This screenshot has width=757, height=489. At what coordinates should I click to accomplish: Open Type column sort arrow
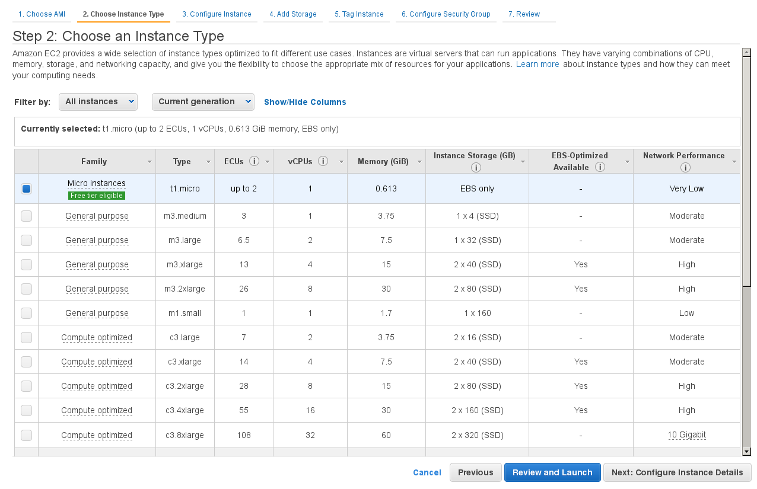click(x=208, y=162)
